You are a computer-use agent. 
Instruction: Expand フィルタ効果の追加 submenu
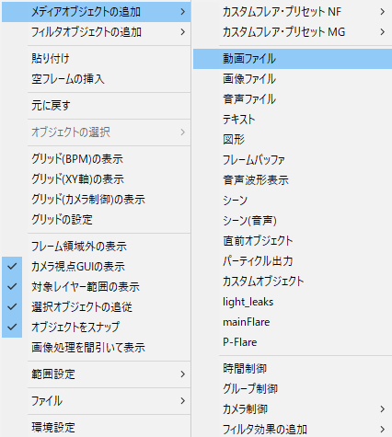click(293, 429)
